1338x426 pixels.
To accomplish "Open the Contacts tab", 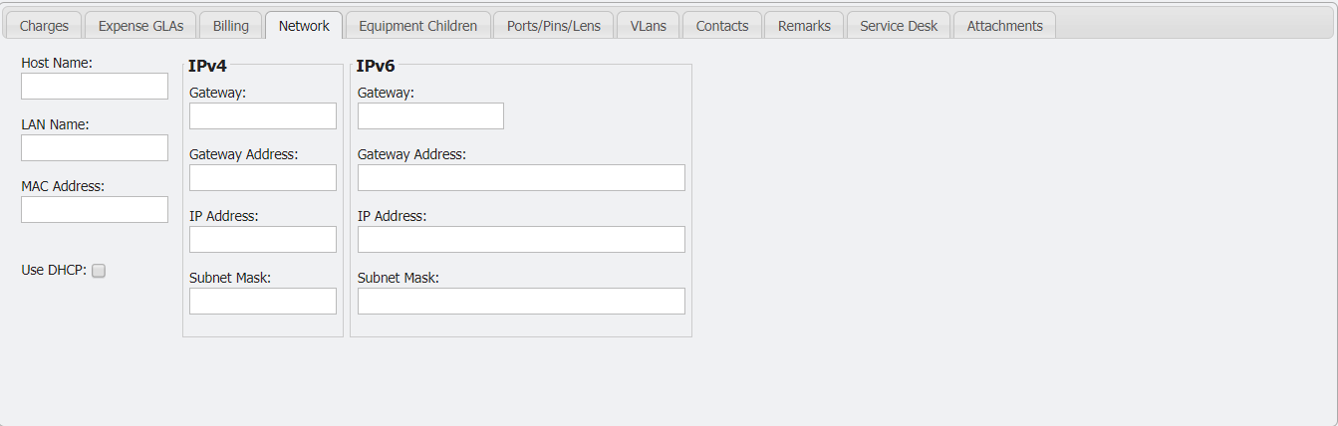I will coord(721,26).
